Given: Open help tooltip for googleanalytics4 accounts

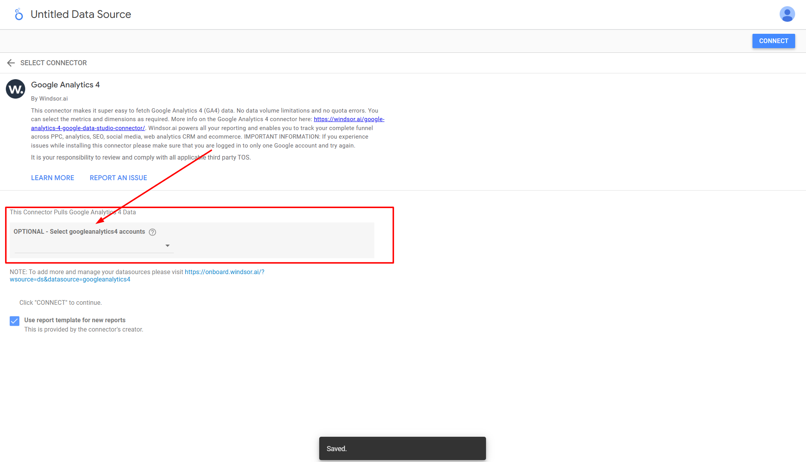Looking at the screenshot, I should tap(152, 232).
